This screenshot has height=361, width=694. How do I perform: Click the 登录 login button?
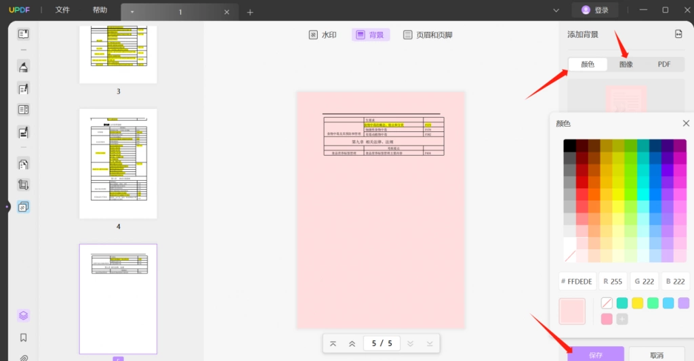[x=595, y=9]
